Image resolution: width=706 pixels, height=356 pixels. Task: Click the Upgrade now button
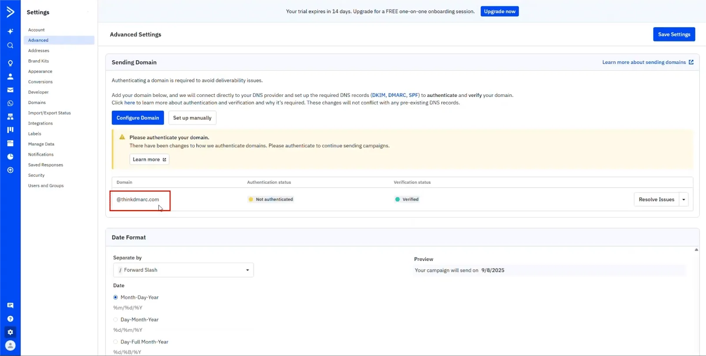coord(499,11)
